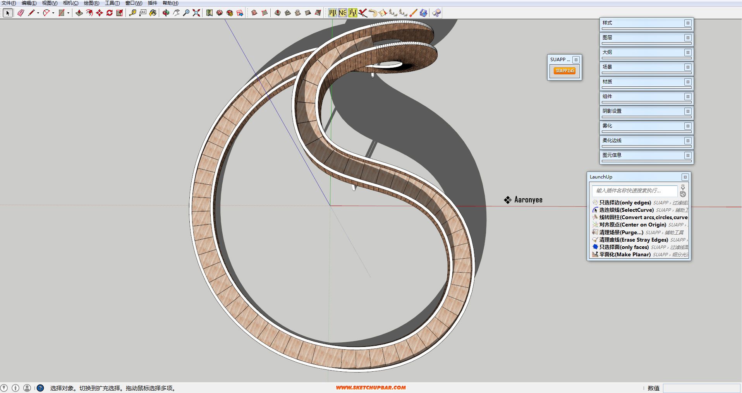Select the Paint Bucket tool
Viewport: 742px width, 393px height.
[x=153, y=13]
